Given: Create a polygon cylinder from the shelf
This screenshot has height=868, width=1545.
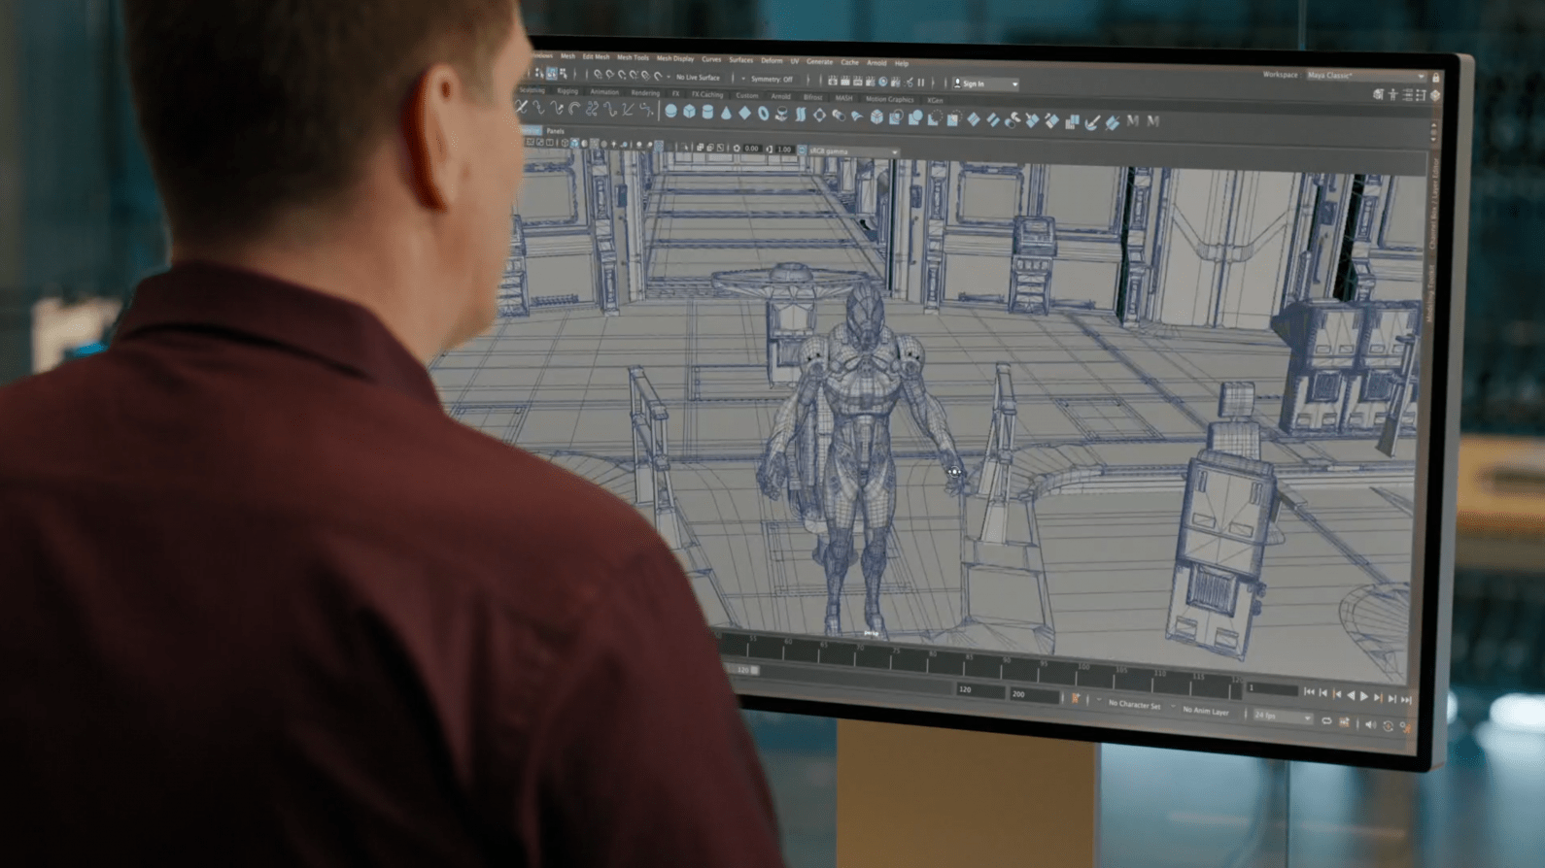Looking at the screenshot, I should (x=708, y=113).
